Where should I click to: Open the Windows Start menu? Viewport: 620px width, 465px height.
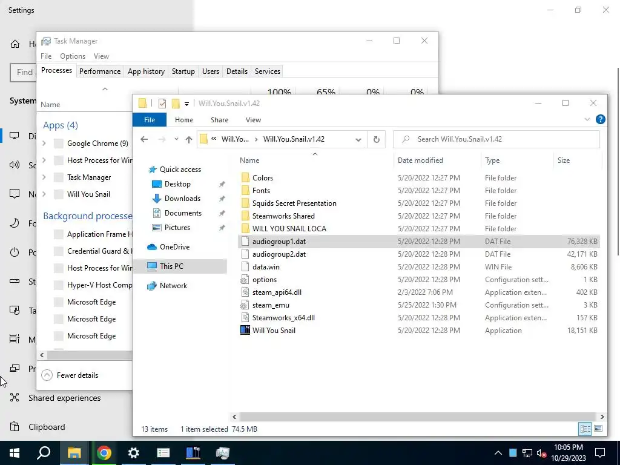(15, 453)
